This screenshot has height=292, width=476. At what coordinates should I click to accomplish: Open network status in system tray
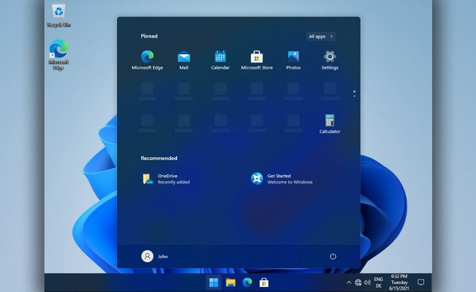[x=358, y=282]
